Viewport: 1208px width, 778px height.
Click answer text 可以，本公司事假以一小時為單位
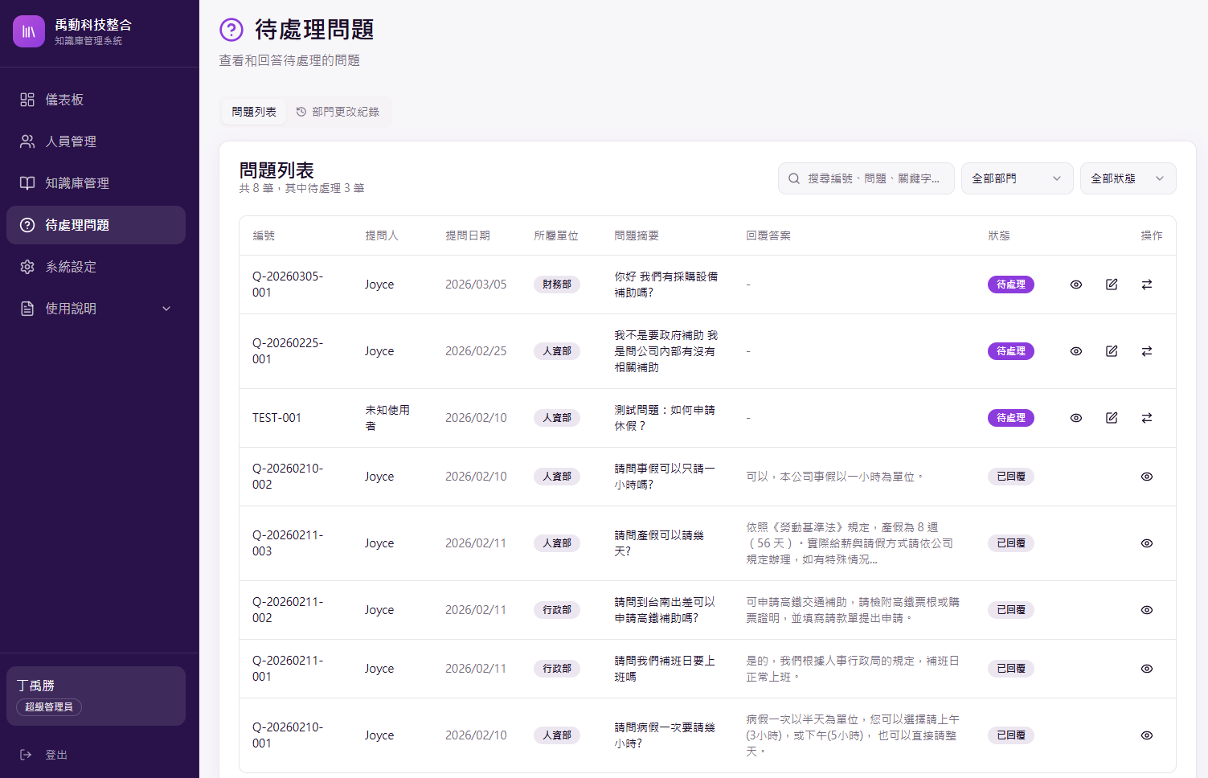pos(834,477)
